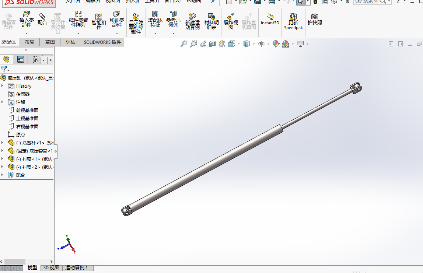Expand the 注解 annotations node
This screenshot has width=423, height=273.
[x=3, y=102]
